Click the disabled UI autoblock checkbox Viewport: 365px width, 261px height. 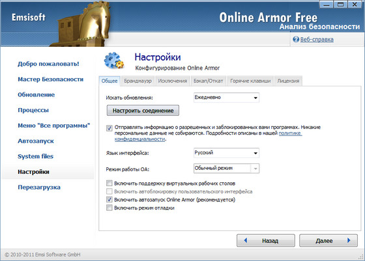coord(109,191)
